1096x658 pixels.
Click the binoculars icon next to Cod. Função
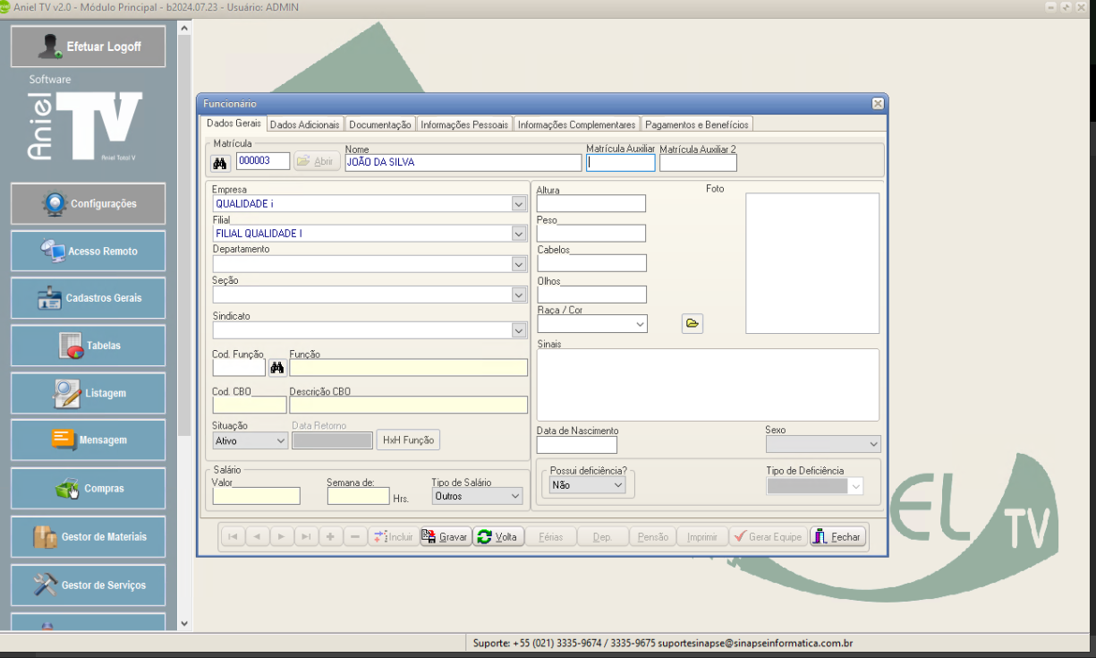tap(276, 367)
